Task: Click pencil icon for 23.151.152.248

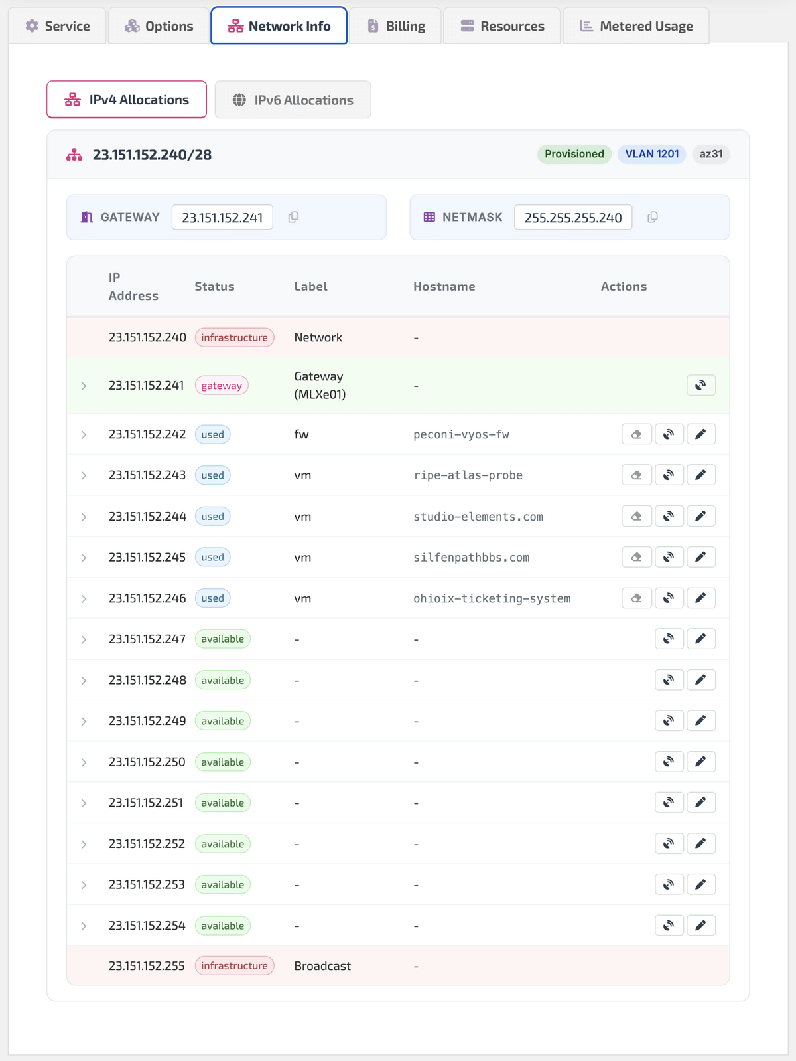Action: coord(701,680)
